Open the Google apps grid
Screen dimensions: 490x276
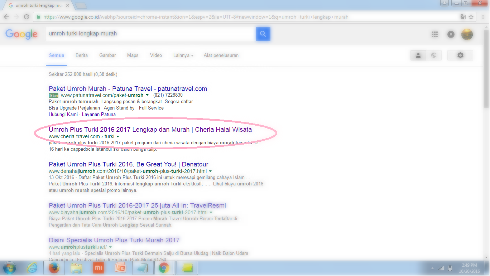435,34
